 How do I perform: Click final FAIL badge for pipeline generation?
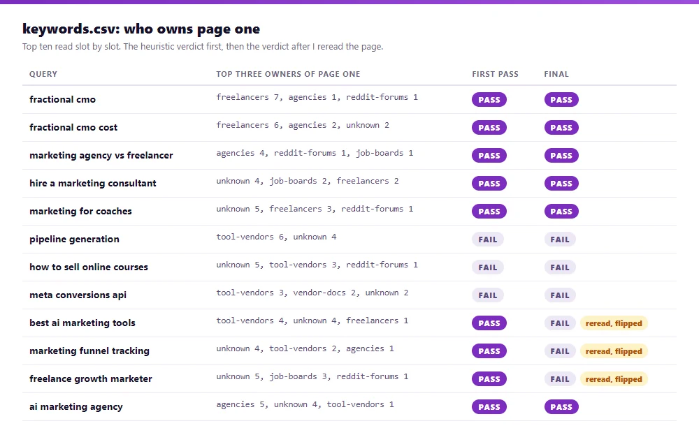point(560,240)
